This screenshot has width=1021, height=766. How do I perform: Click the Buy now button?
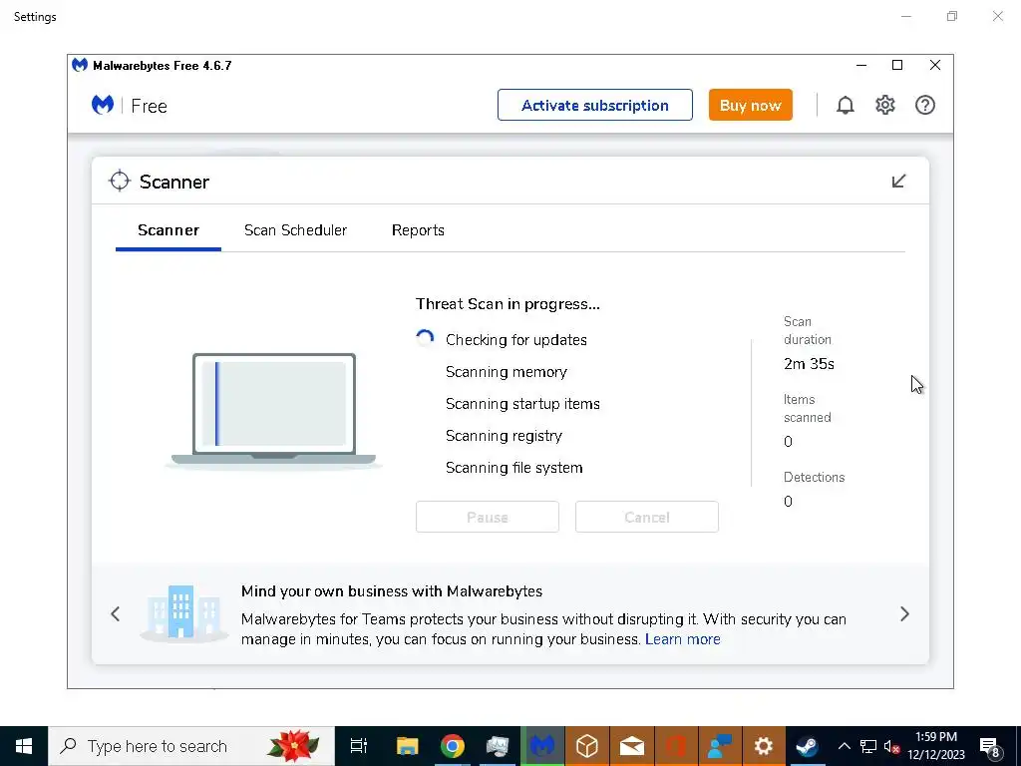click(x=750, y=105)
